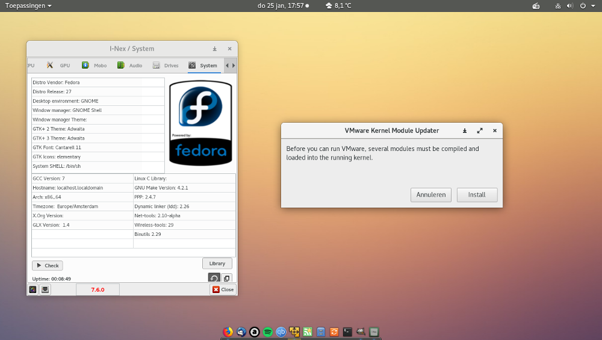Select 'GTK Font: Cantarell 11' row
The image size is (602, 340).
[x=98, y=147]
